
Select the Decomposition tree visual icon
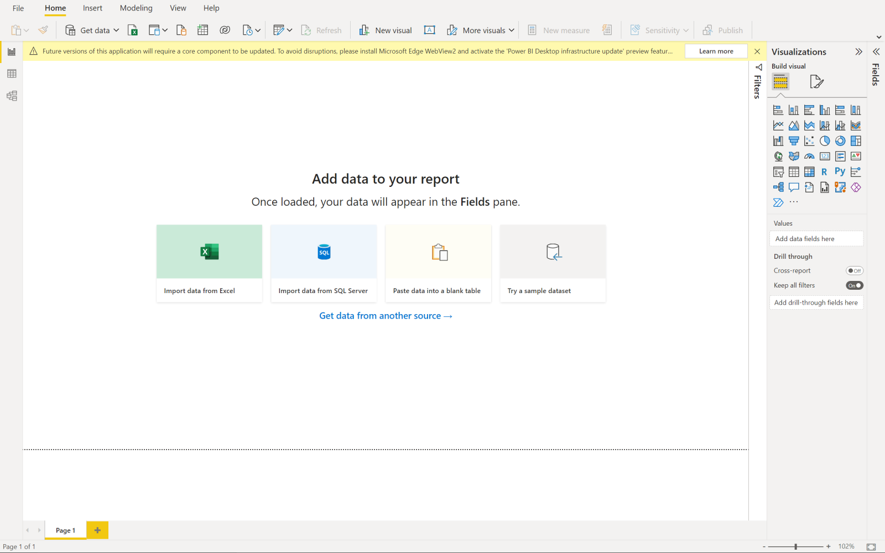pos(778,187)
